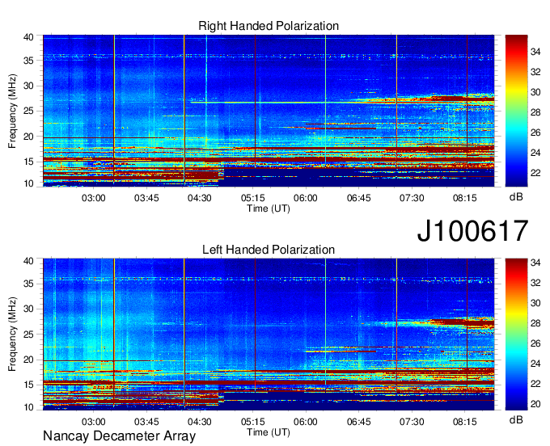Click the 05:15 tick under Left Handed plot
550x446 pixels.
tap(252, 422)
